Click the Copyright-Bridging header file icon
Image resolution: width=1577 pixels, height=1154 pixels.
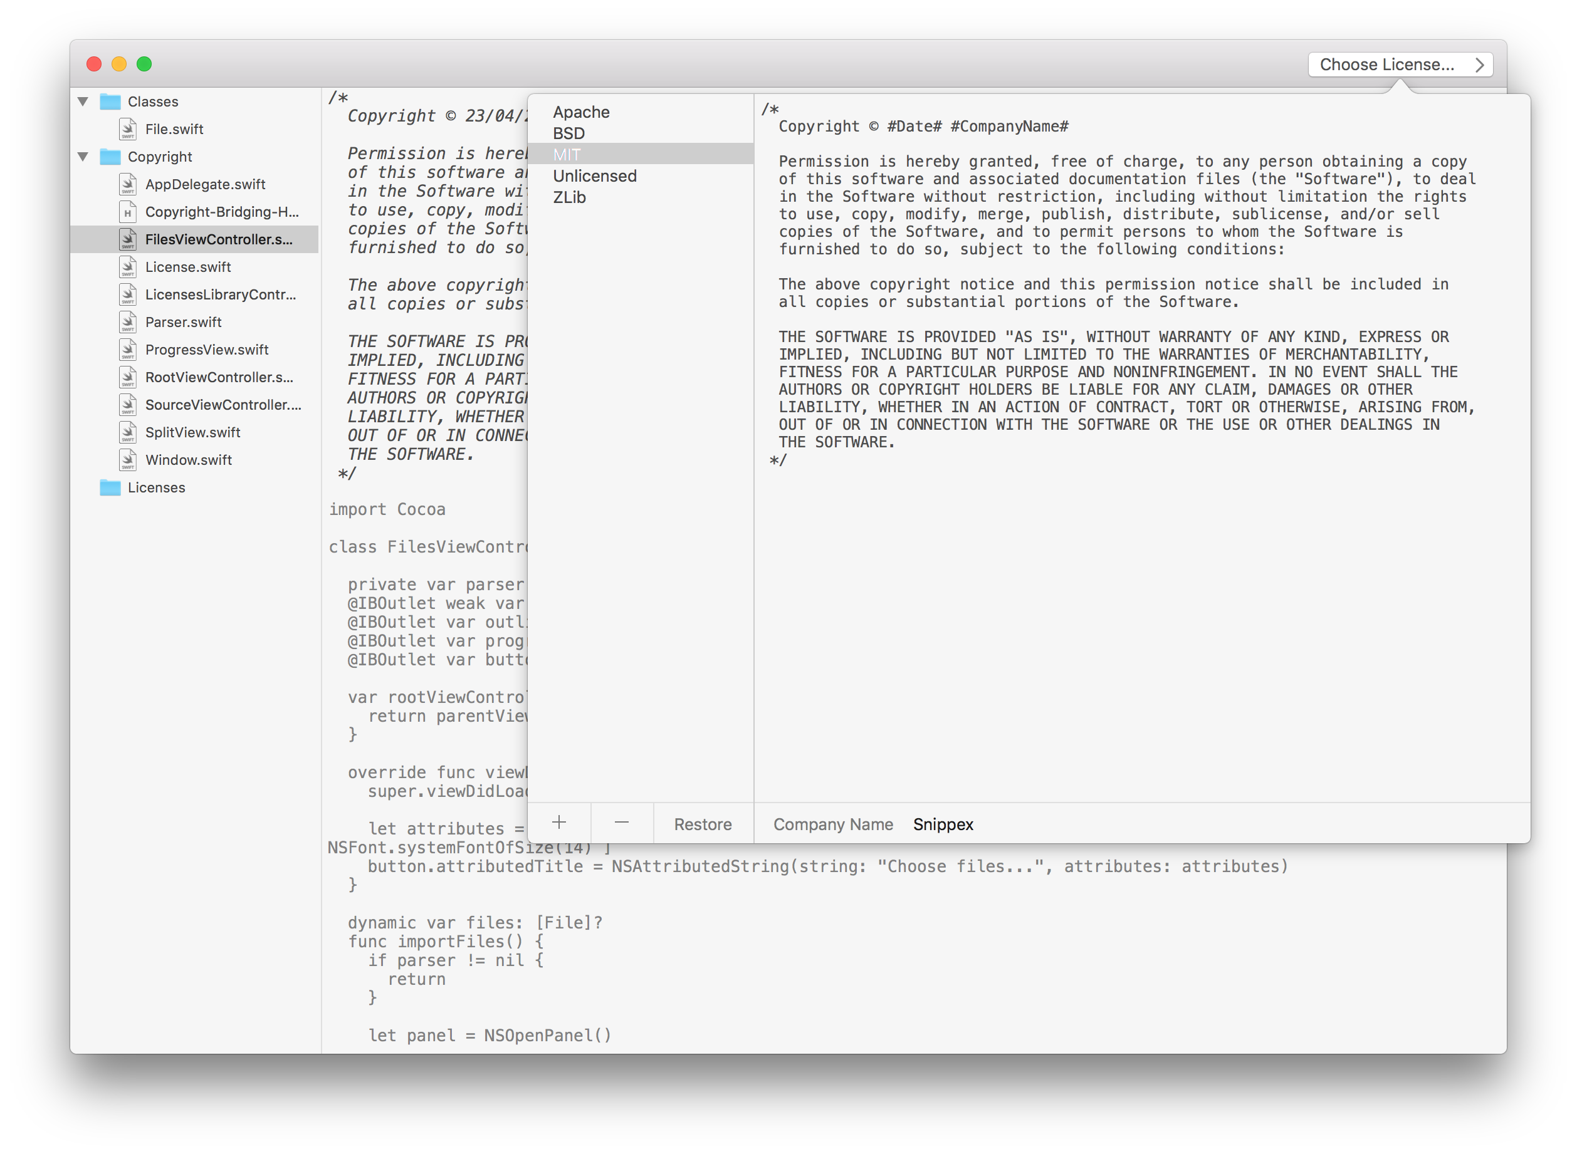128,212
